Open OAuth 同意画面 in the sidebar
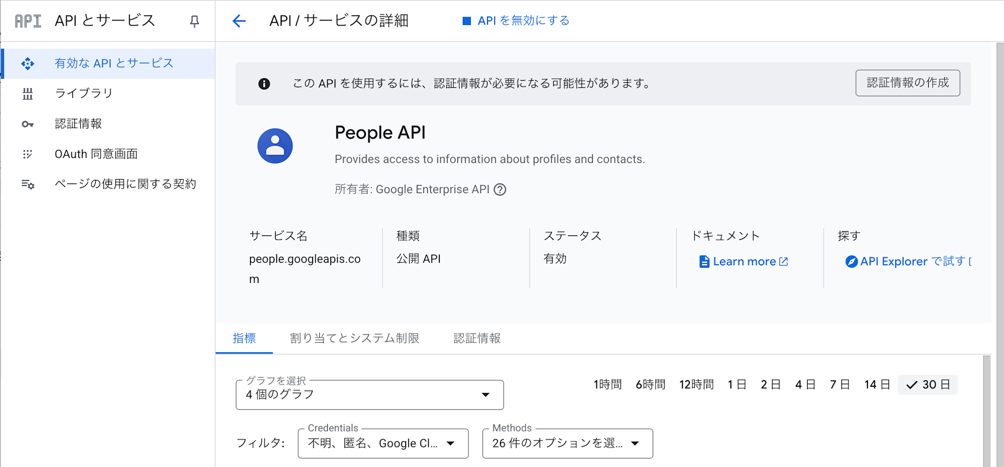Screen dimensions: 1004x467 (x=108, y=154)
